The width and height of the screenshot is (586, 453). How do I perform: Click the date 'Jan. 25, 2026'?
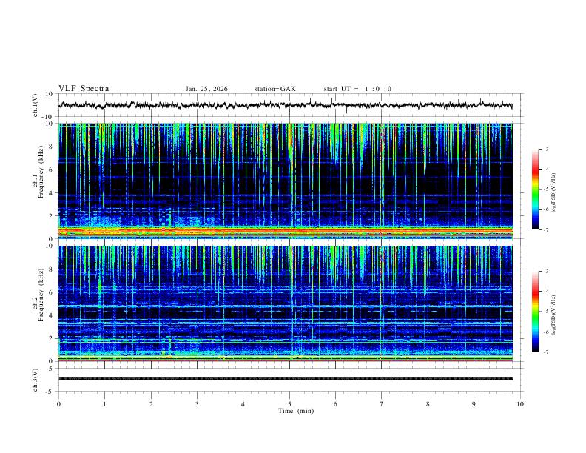coord(206,89)
